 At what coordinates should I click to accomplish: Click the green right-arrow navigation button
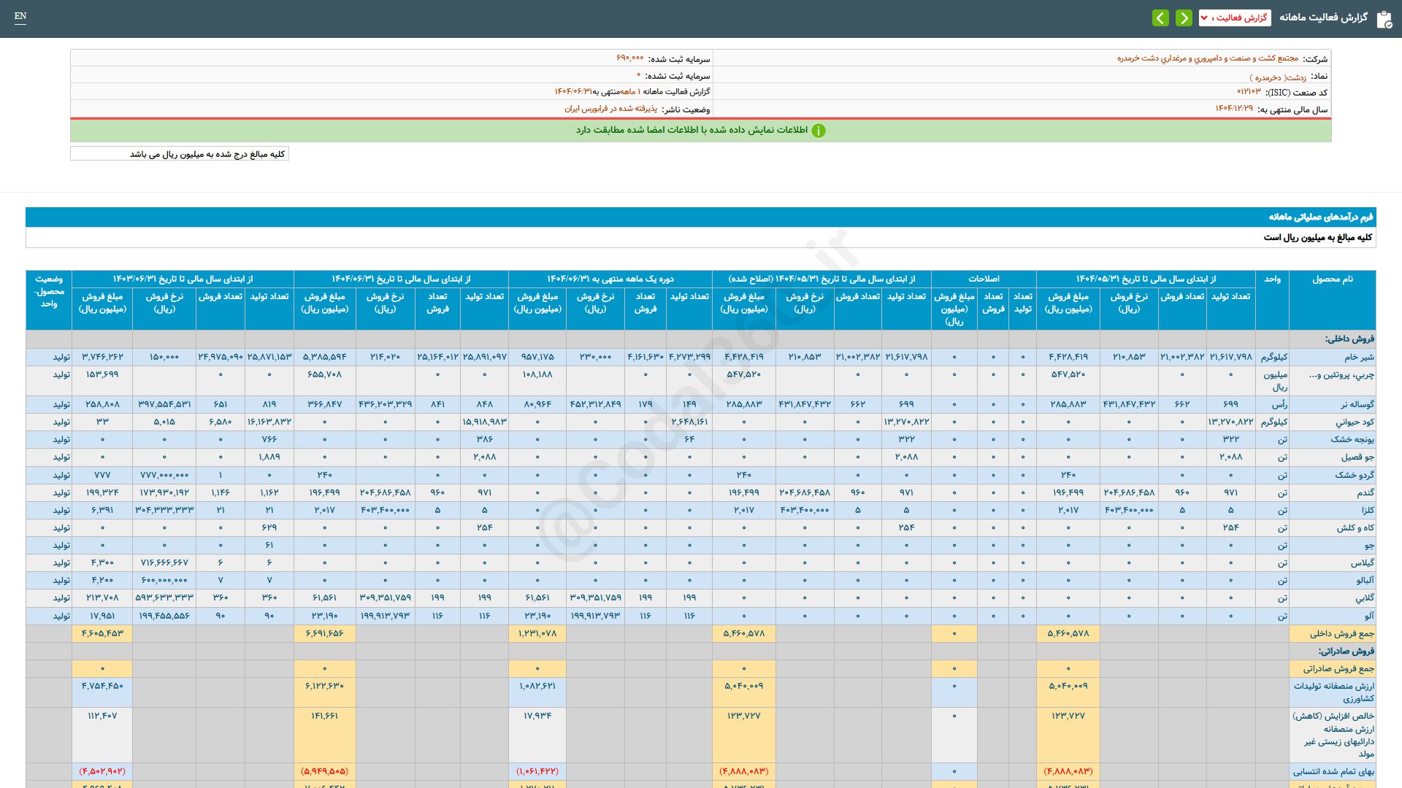click(x=1184, y=18)
